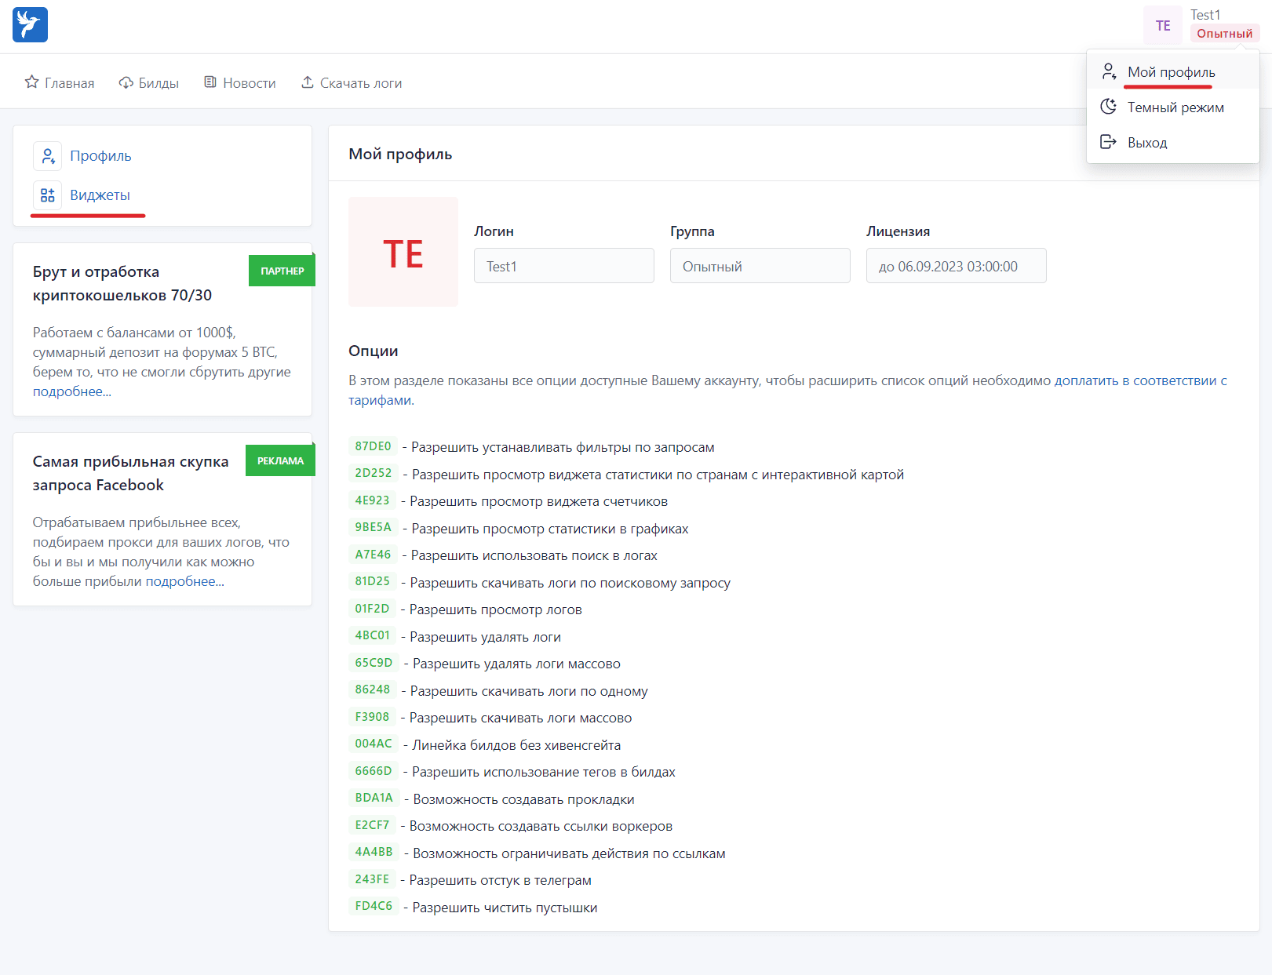Click the green РЕКЛАМА badge
This screenshot has height=975, width=1272.
[x=280, y=460]
